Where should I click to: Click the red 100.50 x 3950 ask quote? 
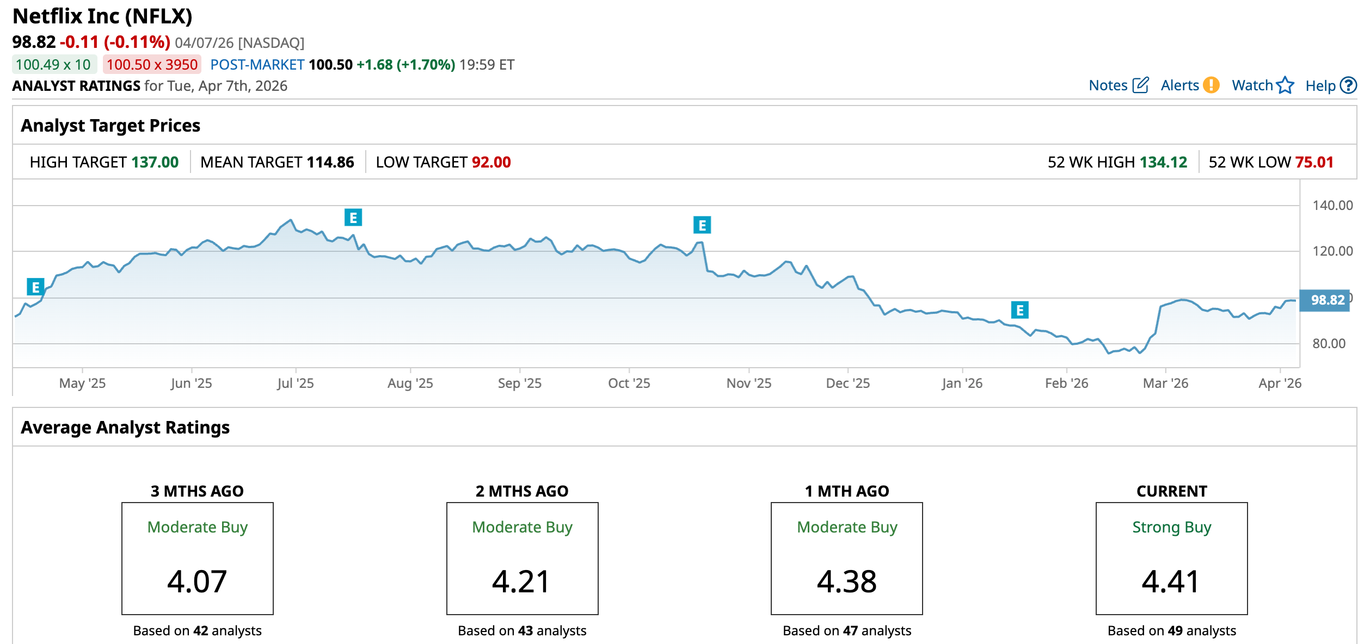tap(152, 65)
